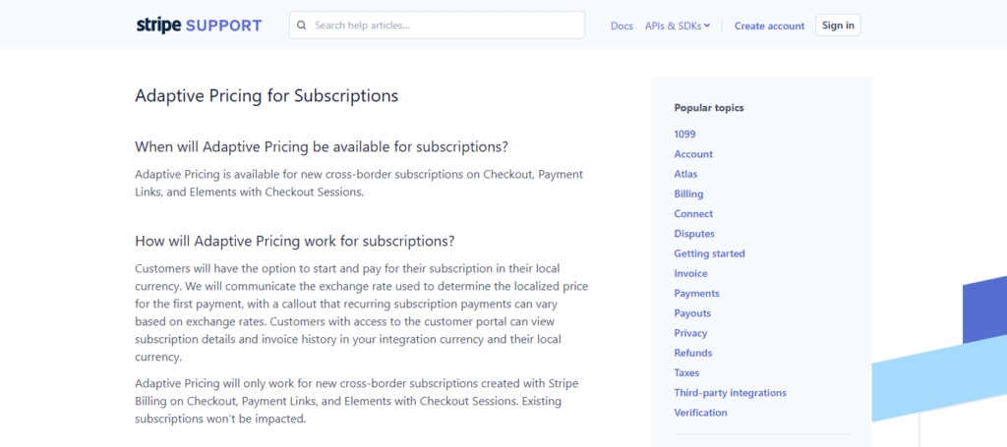View the Disputes topic
The image size is (1007, 447).
point(694,234)
